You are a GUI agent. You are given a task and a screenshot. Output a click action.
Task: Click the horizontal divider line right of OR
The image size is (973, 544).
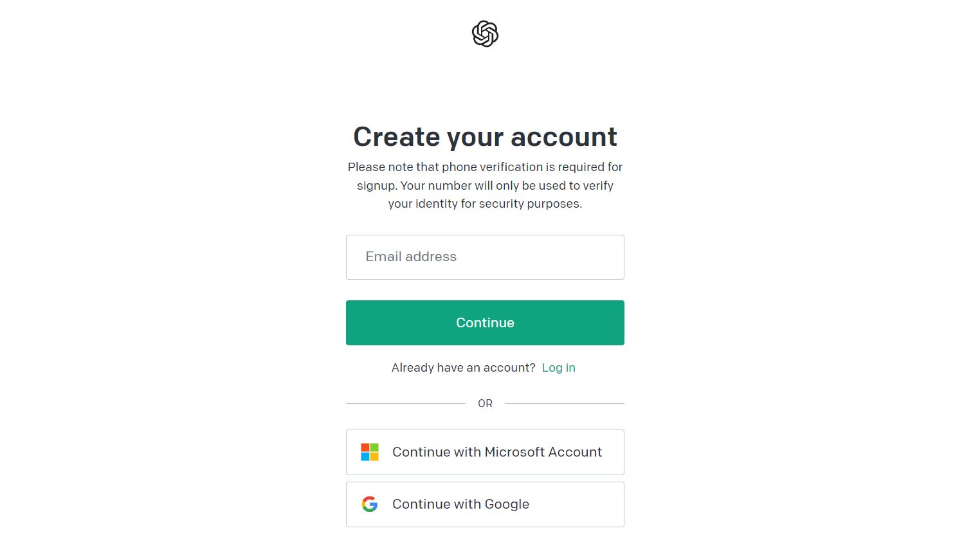565,404
